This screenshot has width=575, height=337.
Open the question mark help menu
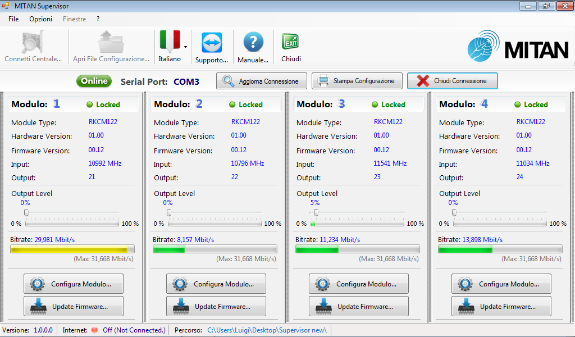coord(98,19)
